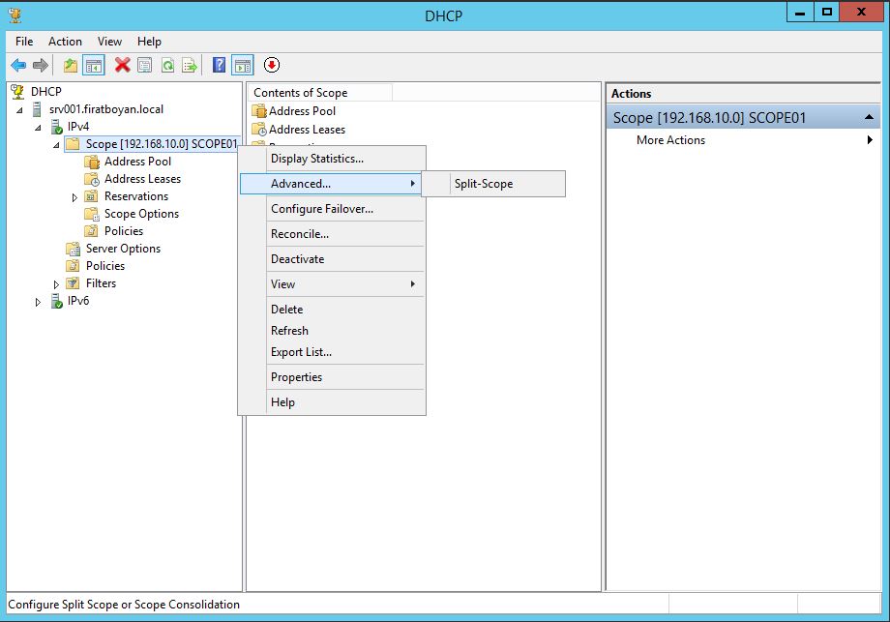Click the Back arrow toolbar icon

tap(18, 65)
